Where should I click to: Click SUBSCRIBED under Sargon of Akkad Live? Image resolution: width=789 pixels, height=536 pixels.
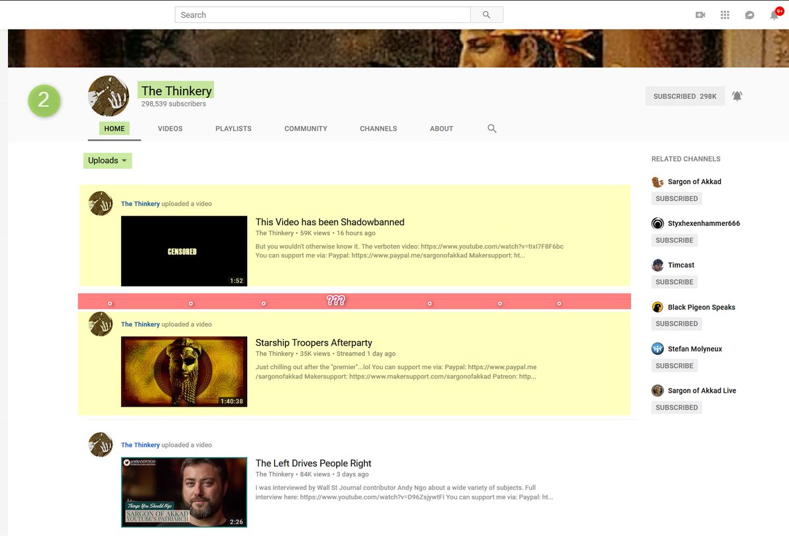(677, 407)
